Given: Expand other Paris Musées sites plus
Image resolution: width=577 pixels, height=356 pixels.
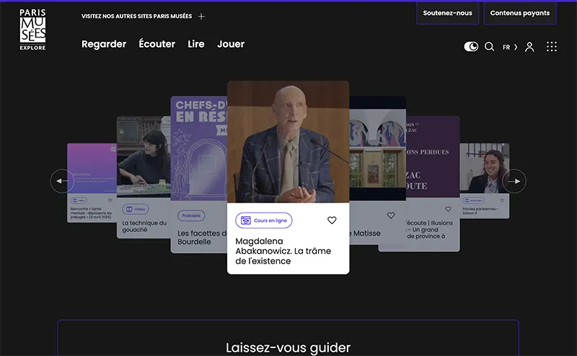Looking at the screenshot, I should tap(201, 16).
